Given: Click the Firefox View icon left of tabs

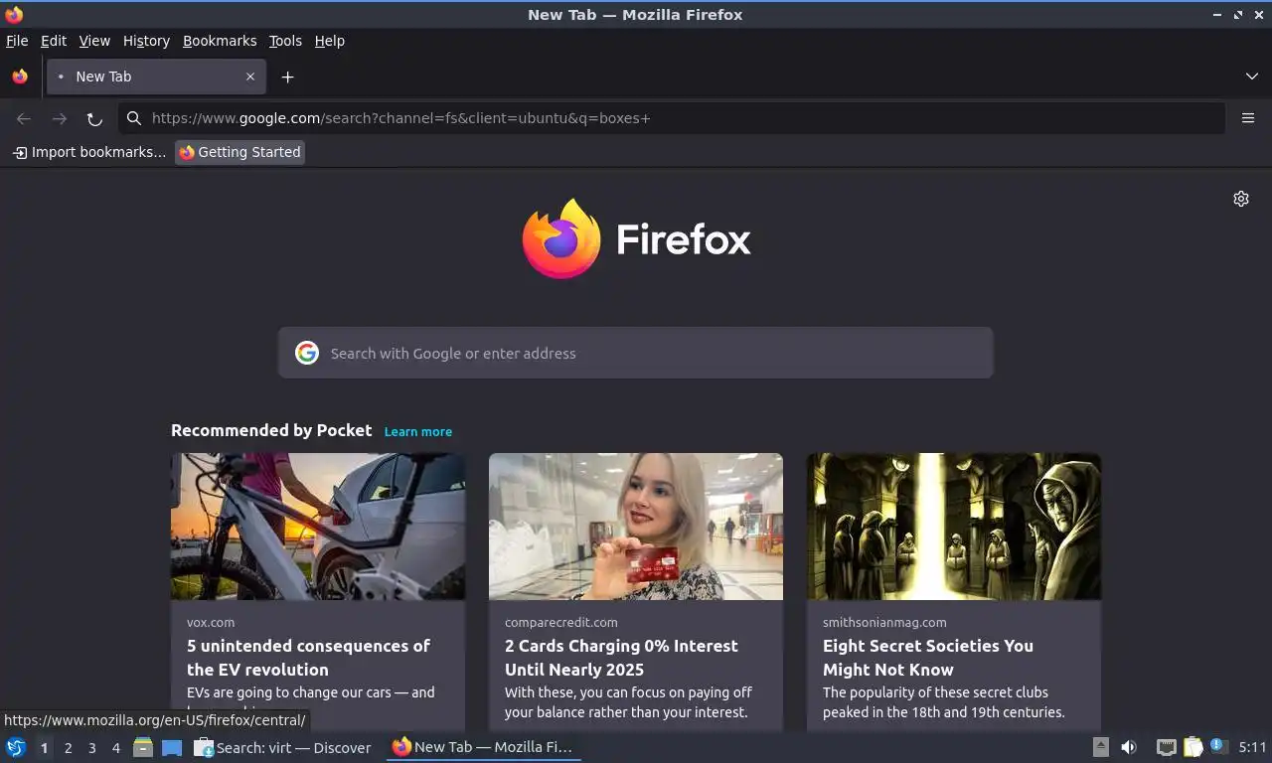Looking at the screenshot, I should 20,76.
